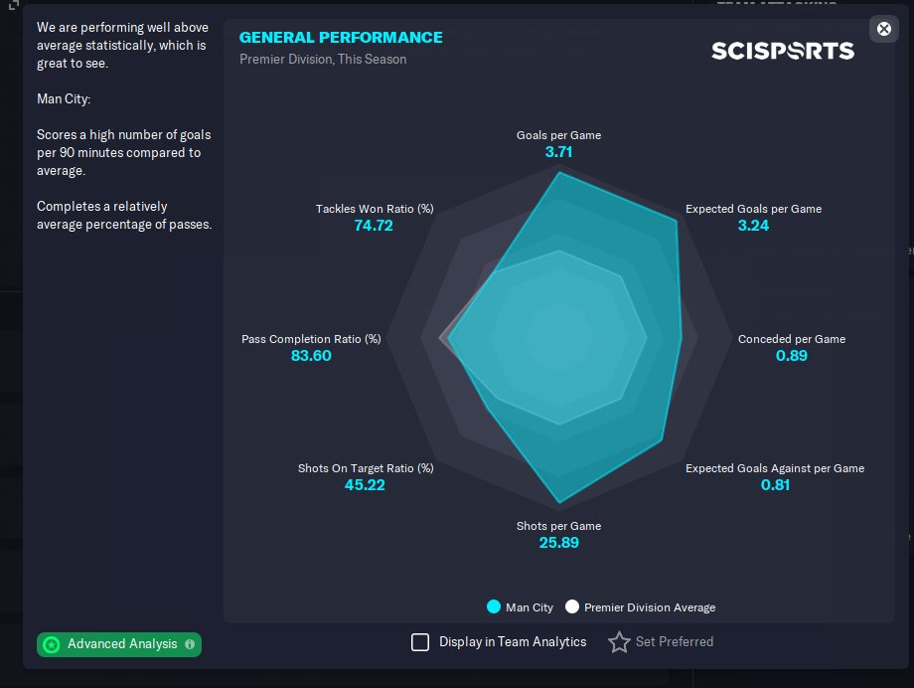Toggle Premier Division Average legend dot
Viewport: 914px width, 688px height.
pyautogui.click(x=571, y=607)
